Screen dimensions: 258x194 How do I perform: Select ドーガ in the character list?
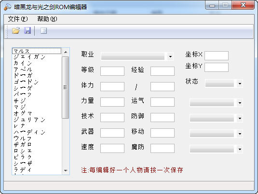[x=37, y=76]
